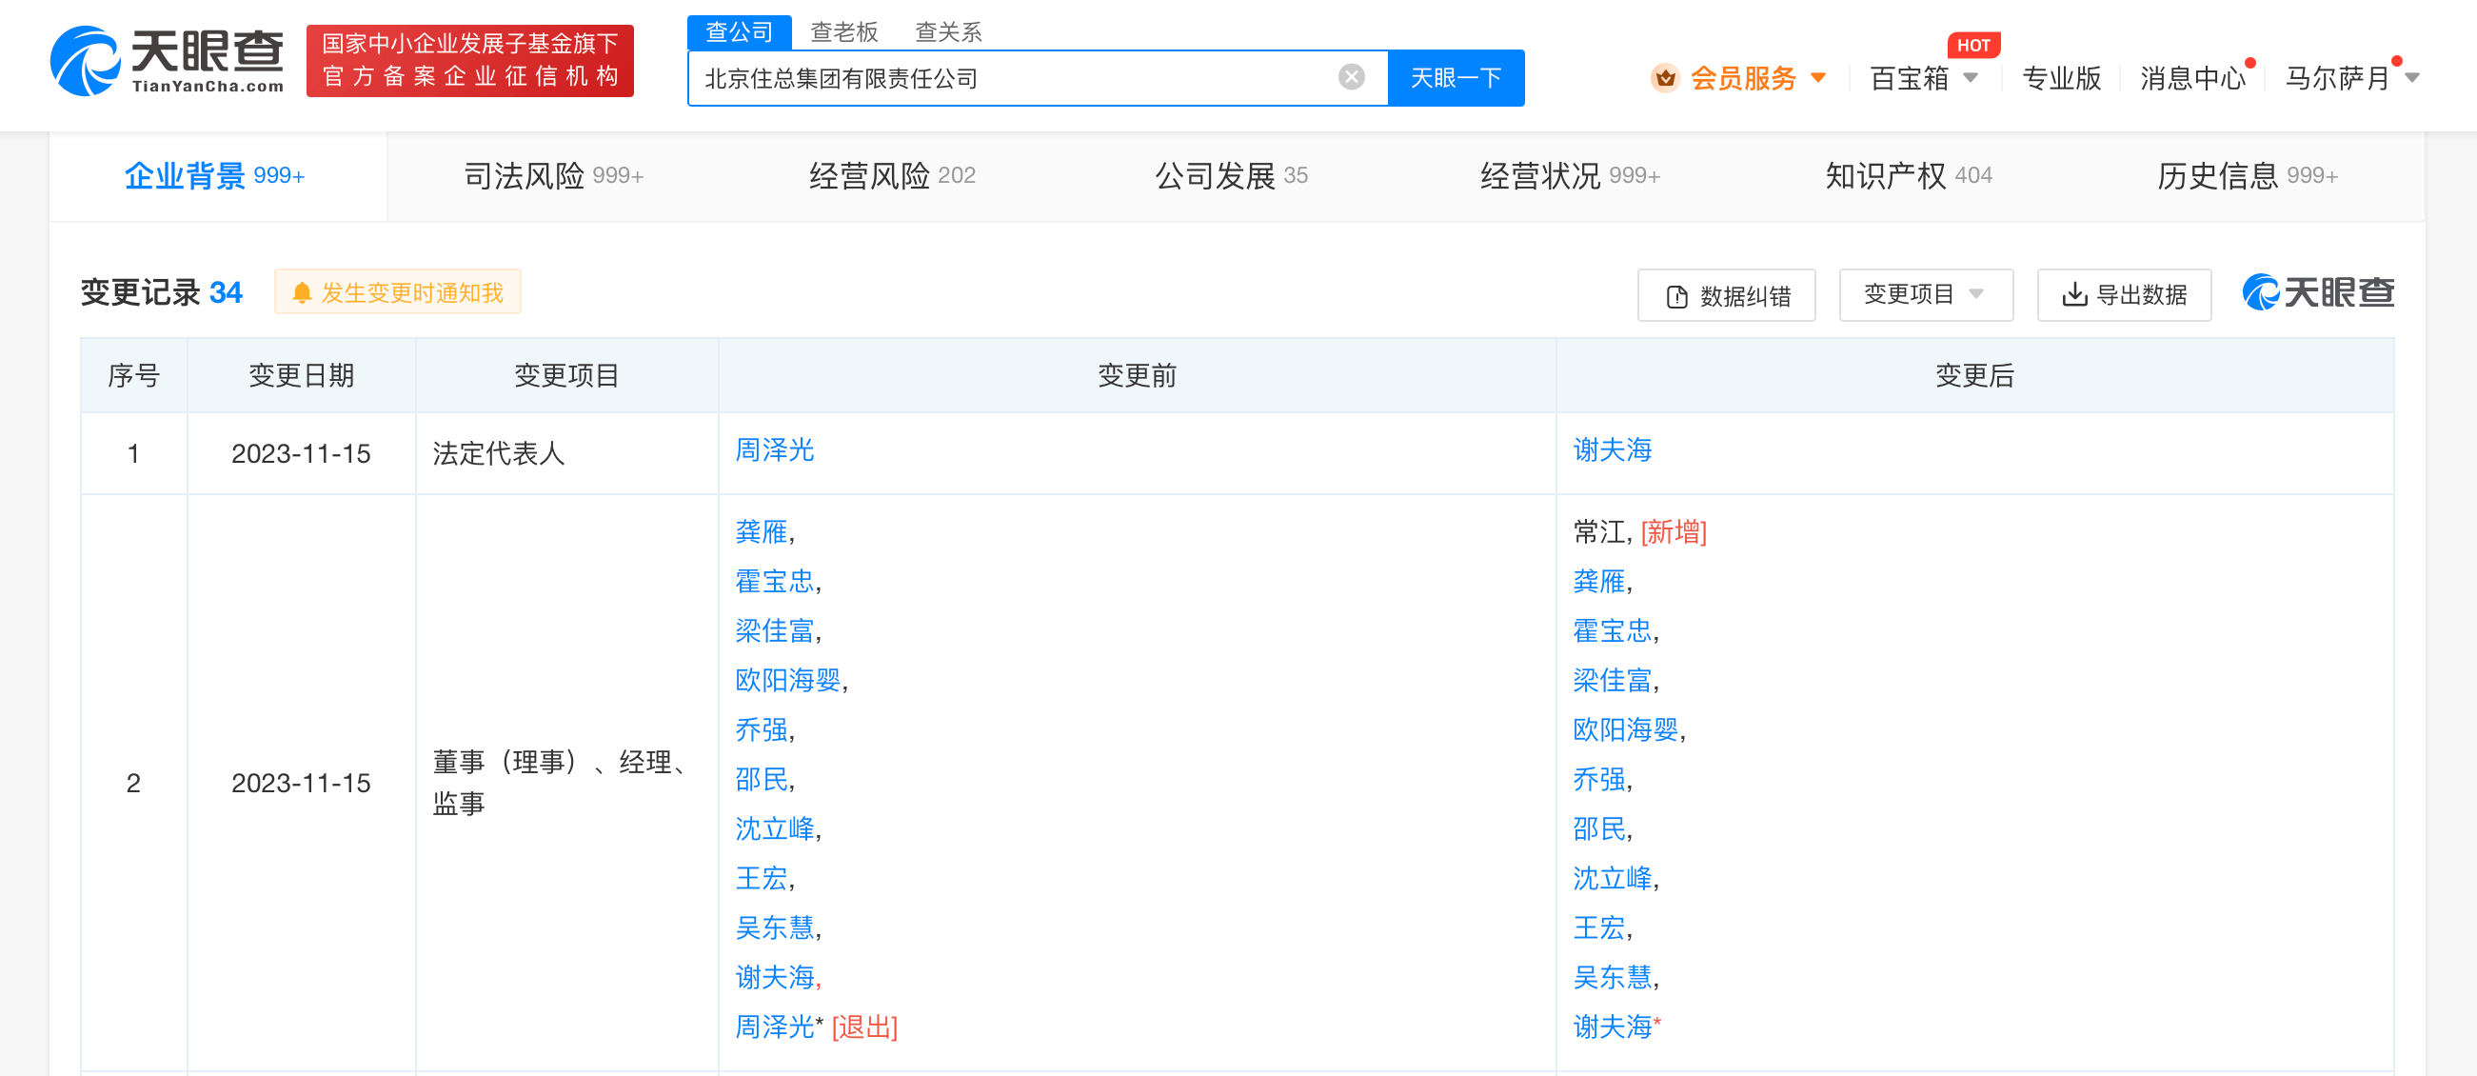The width and height of the screenshot is (2477, 1076).
Task: Open 霍宝忠 link in 变更后 column
Action: [1613, 630]
